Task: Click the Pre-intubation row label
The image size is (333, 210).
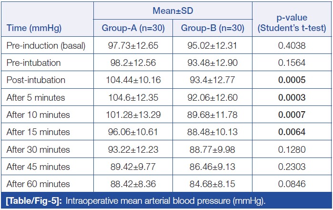Action: [x=35, y=63]
